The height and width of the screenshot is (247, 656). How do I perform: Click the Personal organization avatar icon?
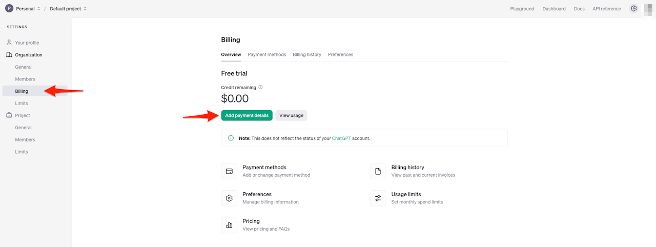pos(9,9)
